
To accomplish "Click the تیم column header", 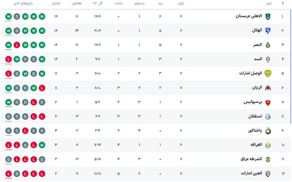I will [269, 3].
